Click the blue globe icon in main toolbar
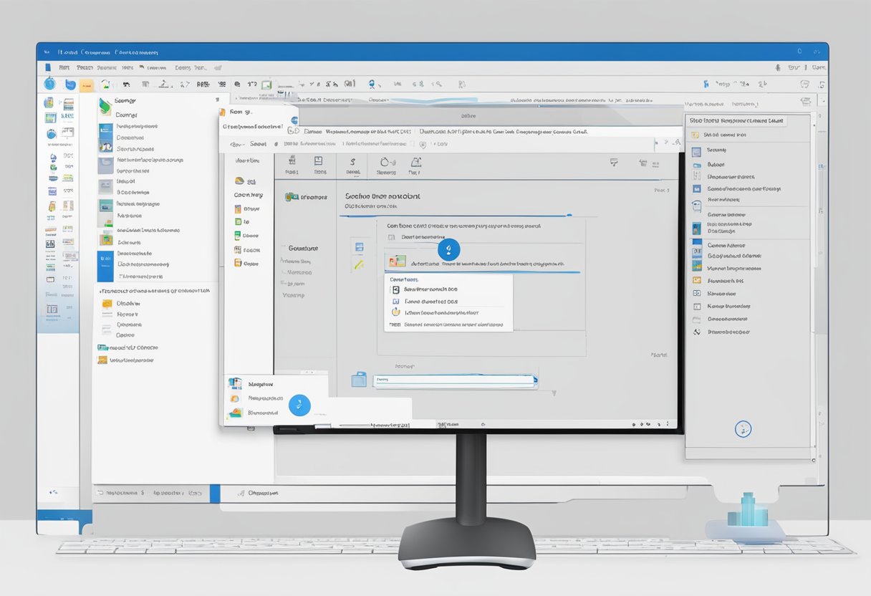Viewport: 871px width, 596px height. point(49,85)
